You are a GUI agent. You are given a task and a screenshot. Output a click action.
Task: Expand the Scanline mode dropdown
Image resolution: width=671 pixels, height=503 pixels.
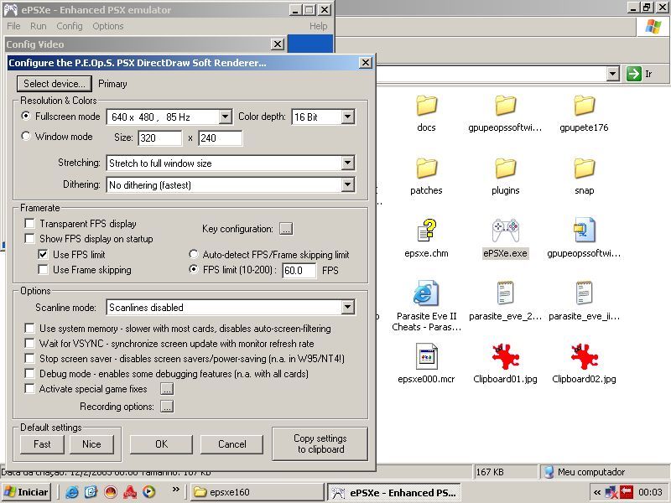pyautogui.click(x=347, y=307)
